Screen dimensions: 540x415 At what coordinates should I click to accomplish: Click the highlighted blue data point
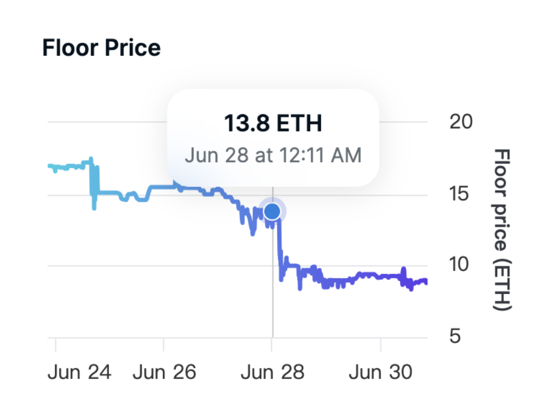(272, 211)
